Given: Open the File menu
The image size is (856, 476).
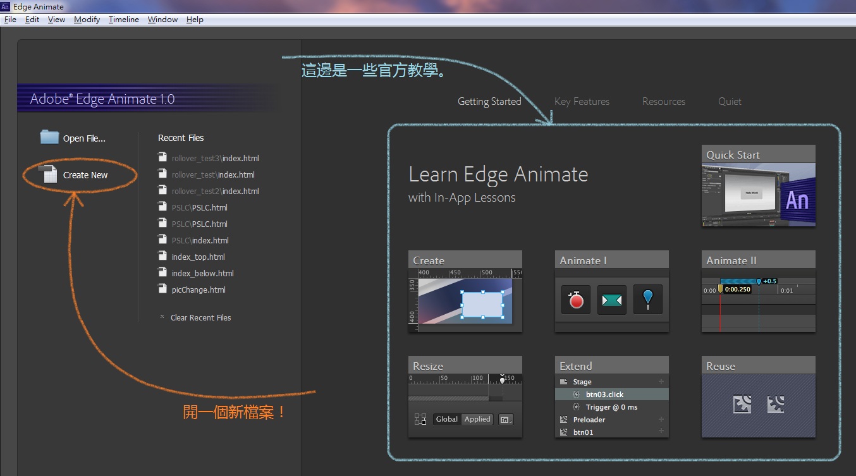Looking at the screenshot, I should pyautogui.click(x=10, y=20).
